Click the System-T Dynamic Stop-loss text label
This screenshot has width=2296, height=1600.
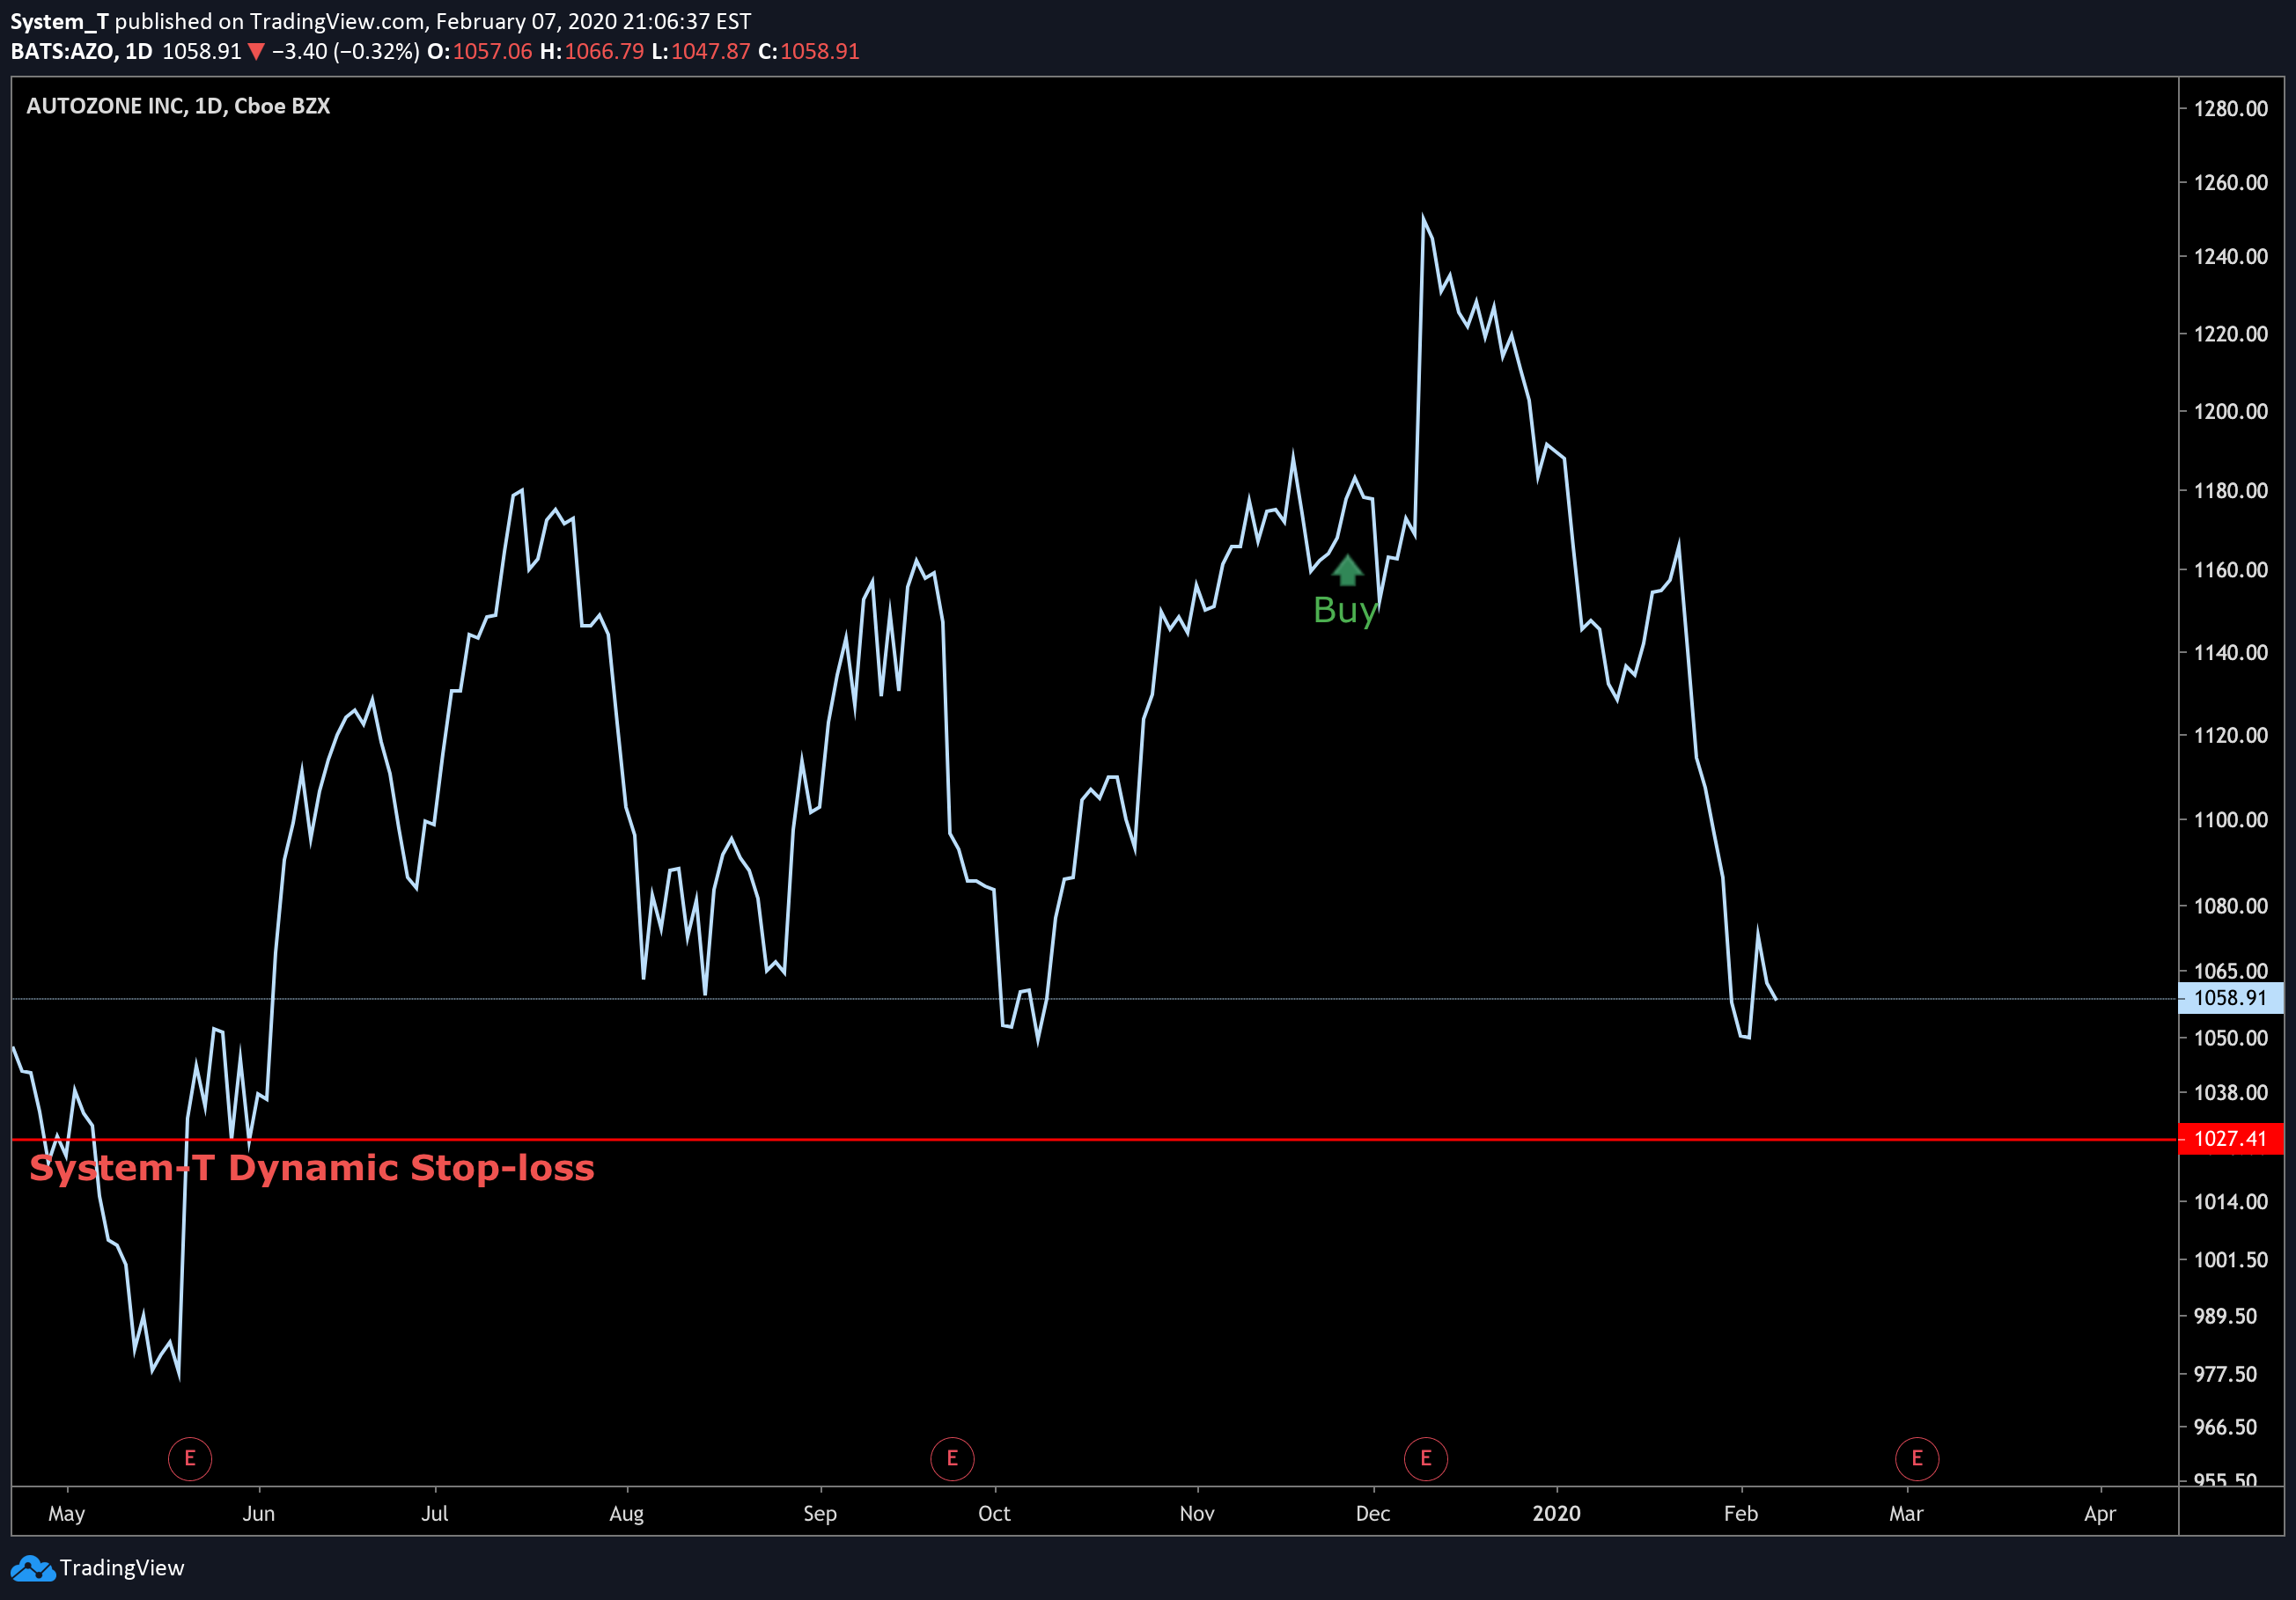(x=312, y=1167)
